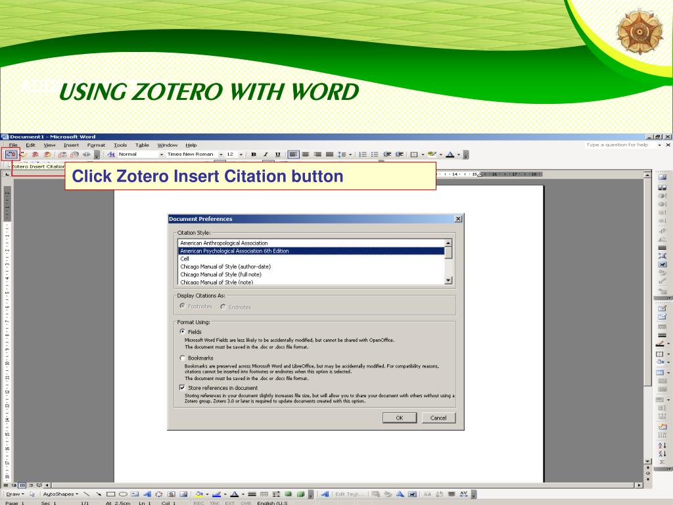Select the Line drawing tool

pos(86,494)
